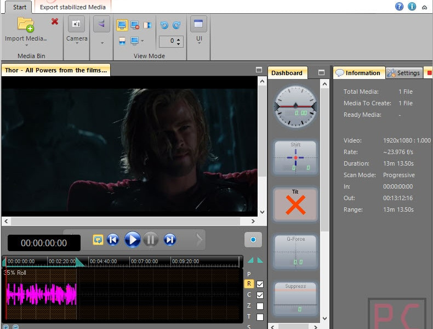The image size is (433, 329).
Task: Click the Camera settings icon
Action: [x=77, y=24]
